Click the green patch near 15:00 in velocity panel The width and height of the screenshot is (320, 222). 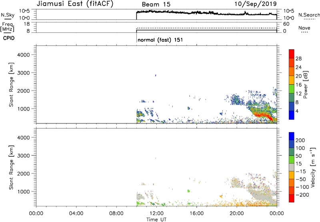(x=188, y=191)
